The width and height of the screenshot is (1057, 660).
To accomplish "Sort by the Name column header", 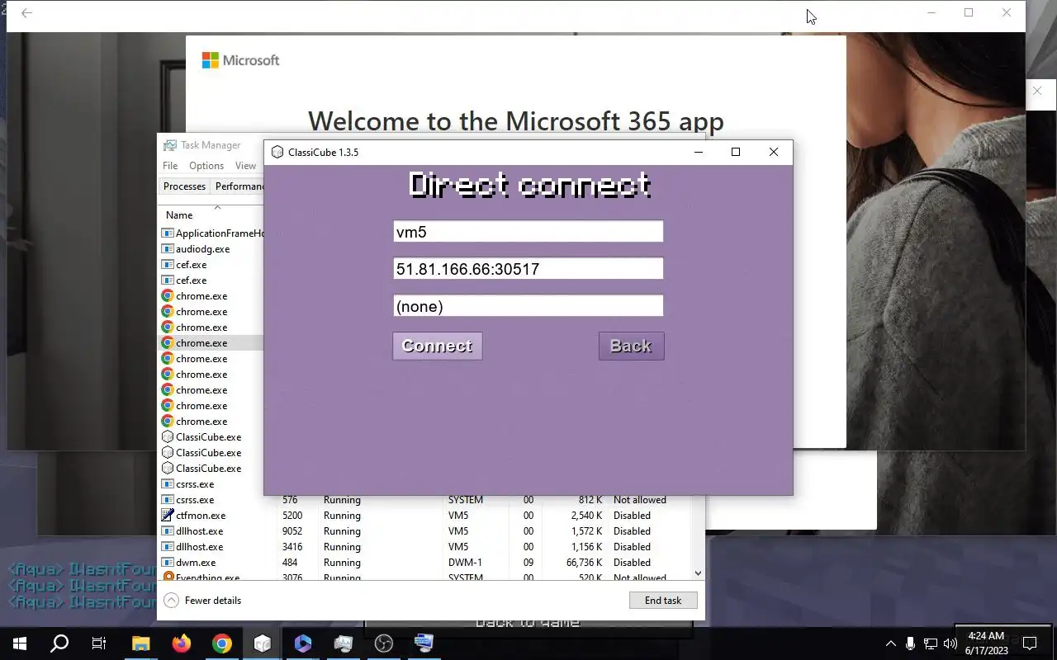I will point(179,215).
